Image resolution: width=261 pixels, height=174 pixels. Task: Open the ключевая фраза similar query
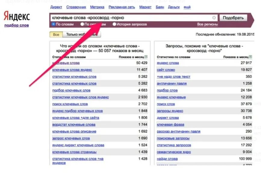pyautogui.click(x=170, y=124)
